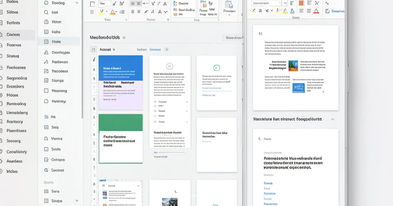Image resolution: width=393 pixels, height=206 pixels.
Task: Open the first blue link in right panel
Action: 268,183
